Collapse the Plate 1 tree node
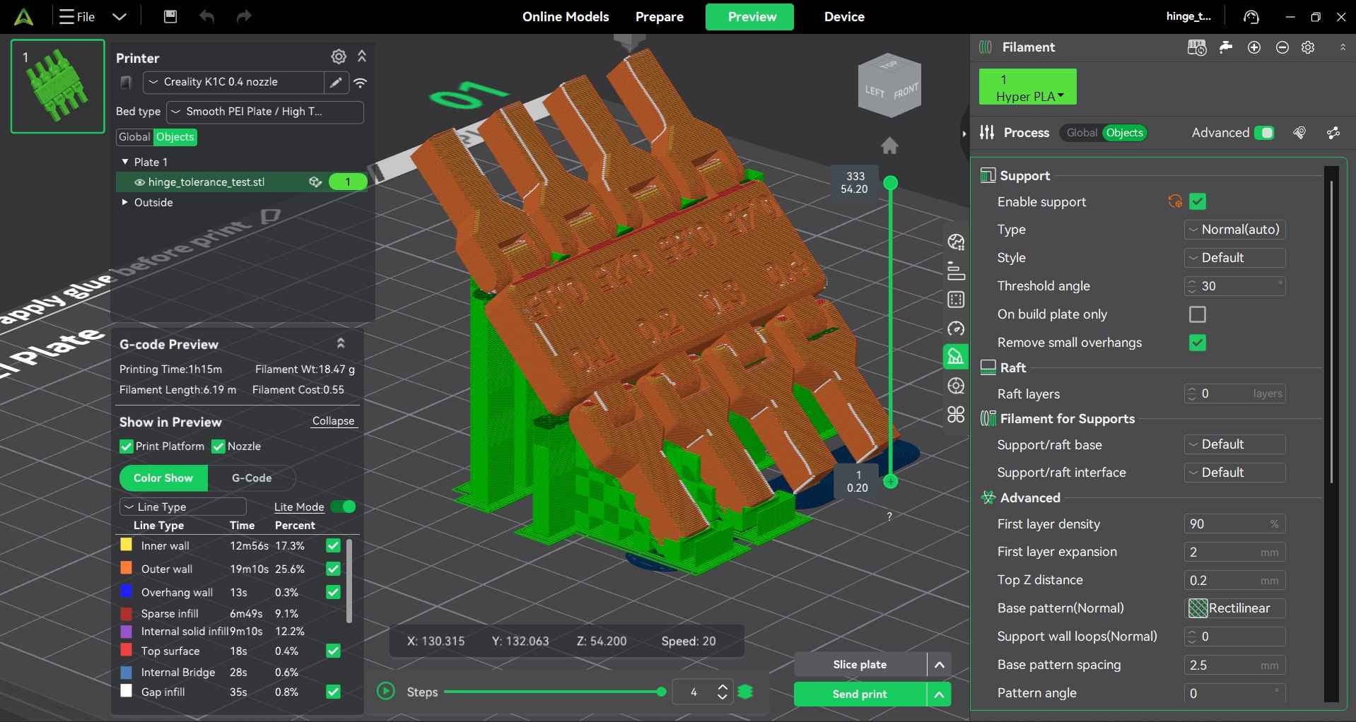The image size is (1356, 722). tap(125, 162)
